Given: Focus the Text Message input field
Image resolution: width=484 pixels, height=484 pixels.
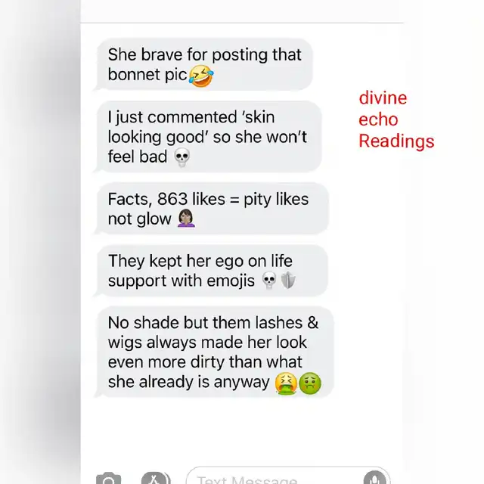Looking at the screenshot, I should 288,477.
